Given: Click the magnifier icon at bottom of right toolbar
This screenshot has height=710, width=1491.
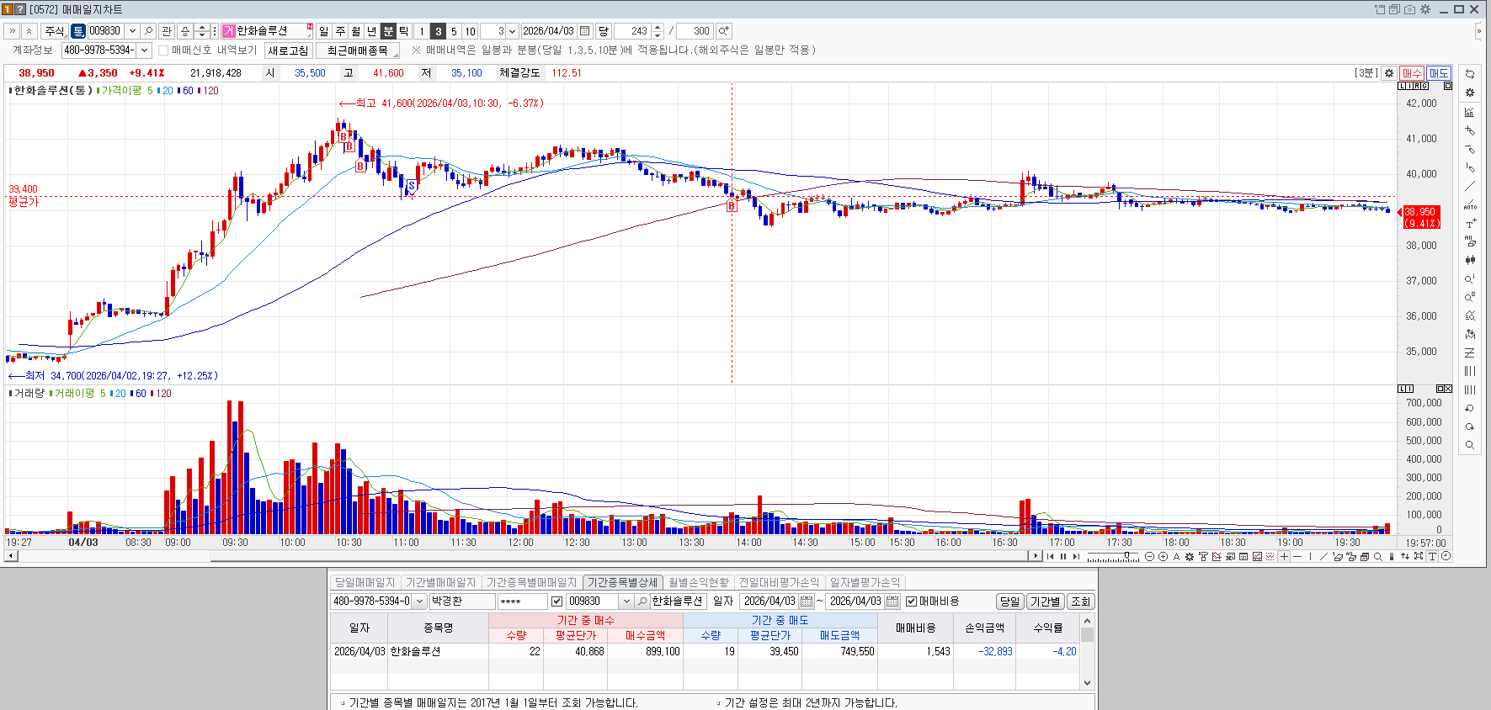Looking at the screenshot, I should 1470,446.
